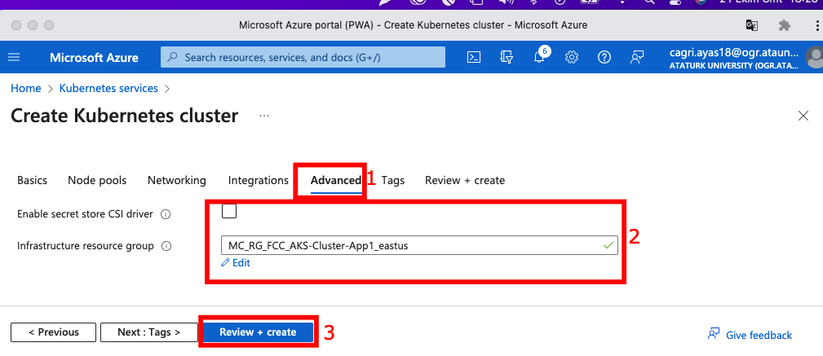The width and height of the screenshot is (823, 356).
Task: Click the Infrastructure resource group text field
Action: 408,244
